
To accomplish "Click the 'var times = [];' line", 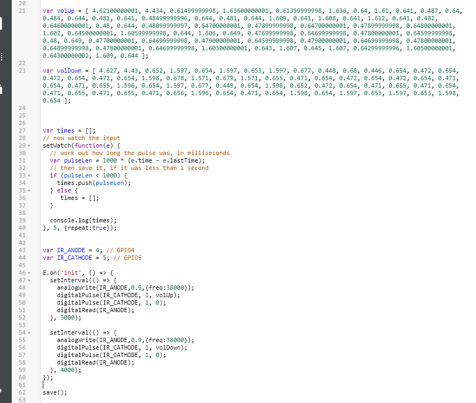I will pyautogui.click(x=69, y=130).
